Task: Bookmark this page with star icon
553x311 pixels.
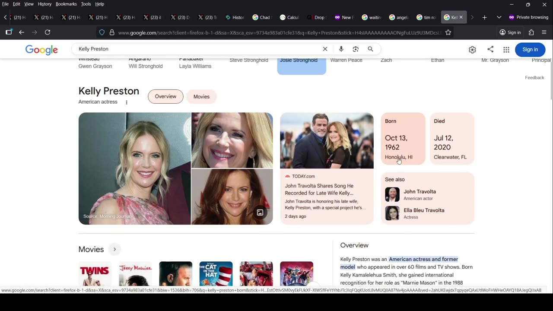Action: pos(448,32)
